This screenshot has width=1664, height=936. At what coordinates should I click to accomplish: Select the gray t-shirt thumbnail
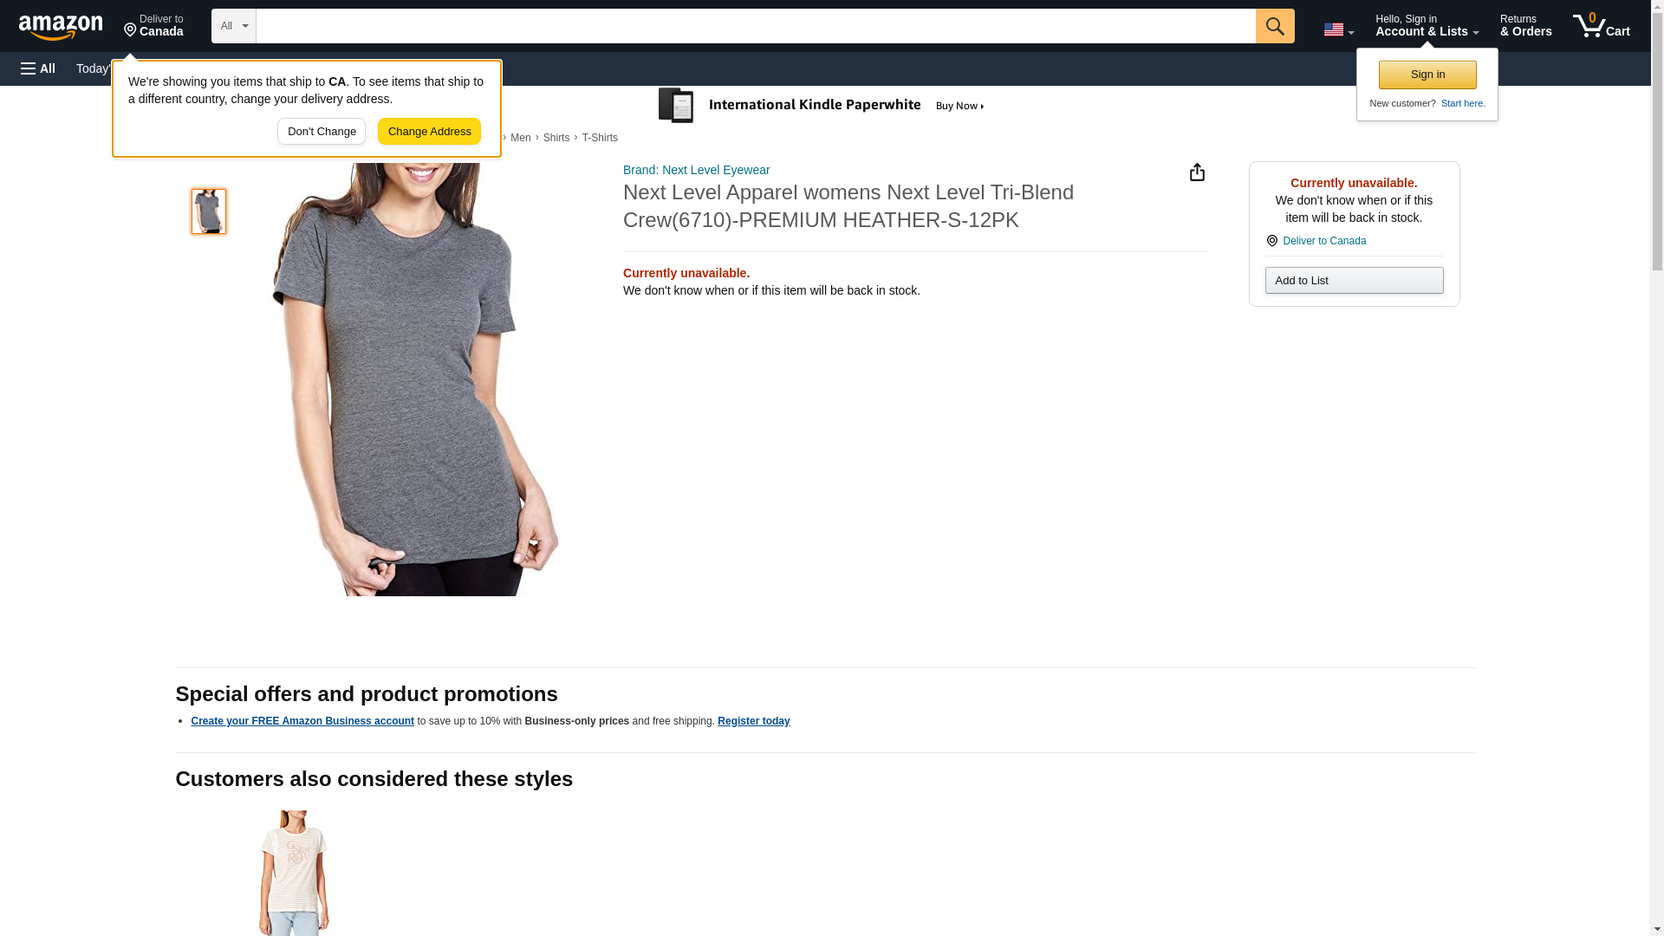click(x=209, y=211)
